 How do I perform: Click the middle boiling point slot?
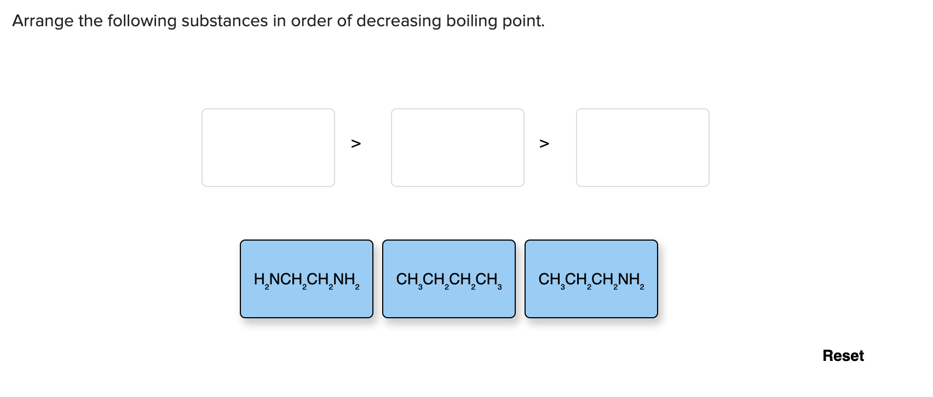click(457, 148)
